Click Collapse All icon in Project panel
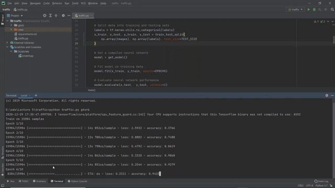The width and height of the screenshot is (335, 188). [56, 16]
